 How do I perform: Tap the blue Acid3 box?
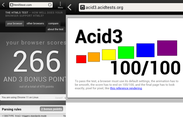pyautogui.click(x=145, y=50)
